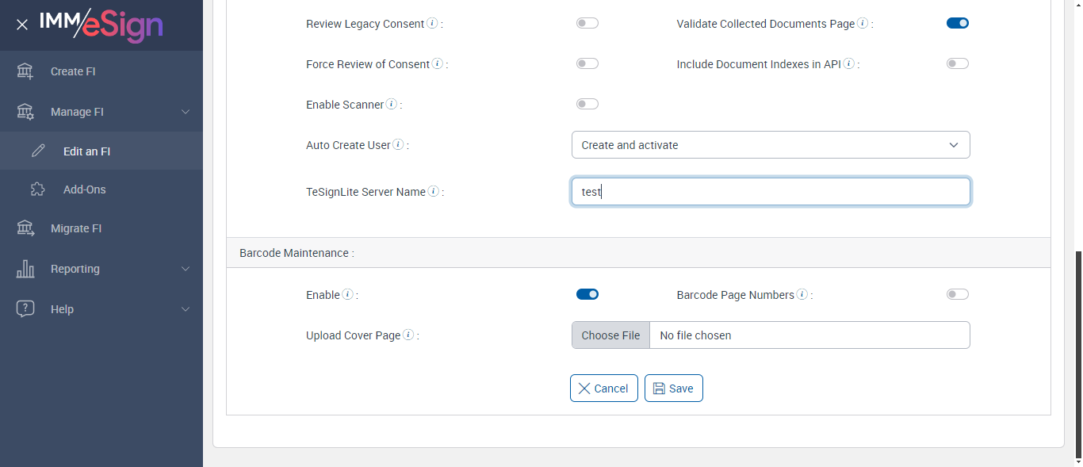This screenshot has height=467, width=1083.
Task: Click the info icon next to Force Review of Consent
Action: pos(438,64)
